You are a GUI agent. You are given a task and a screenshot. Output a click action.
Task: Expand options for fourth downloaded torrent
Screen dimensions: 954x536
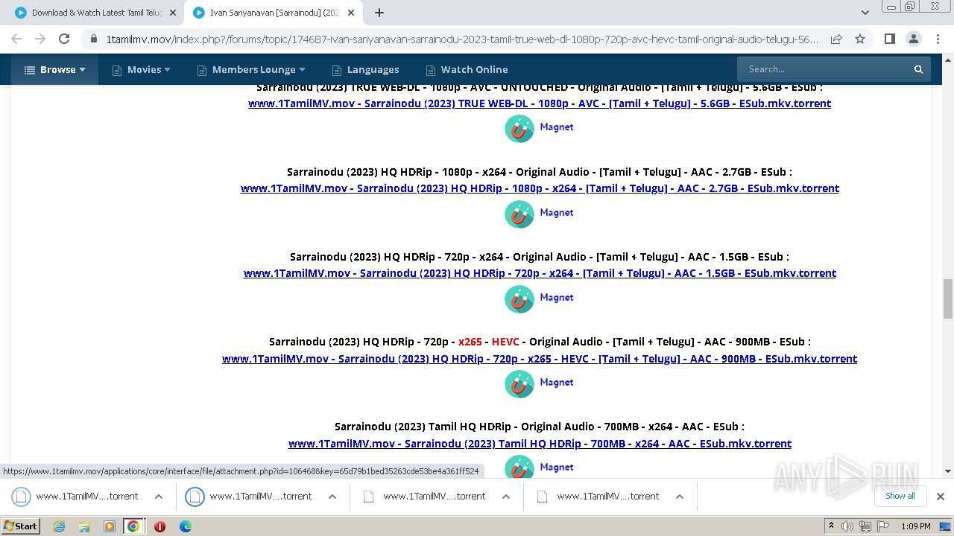pos(680,497)
